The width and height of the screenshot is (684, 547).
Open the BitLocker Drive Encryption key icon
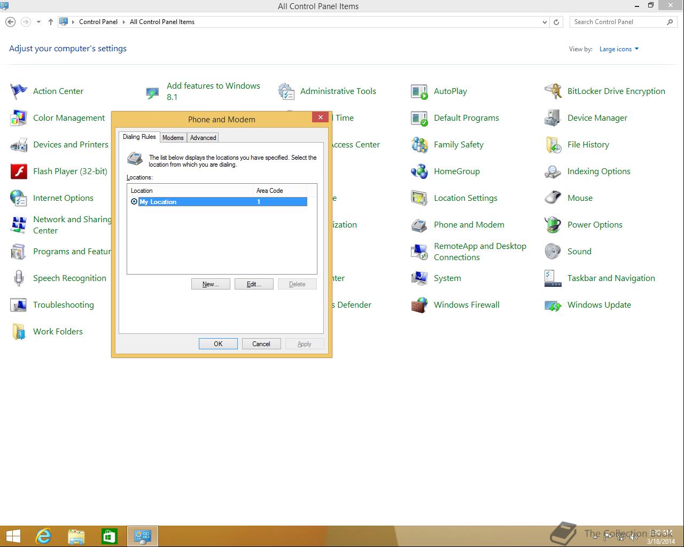tap(553, 91)
